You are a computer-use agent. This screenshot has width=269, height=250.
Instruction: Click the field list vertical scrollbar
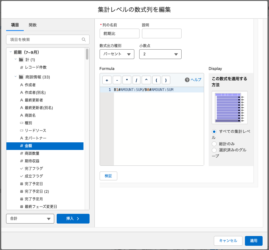(x=87, y=54)
